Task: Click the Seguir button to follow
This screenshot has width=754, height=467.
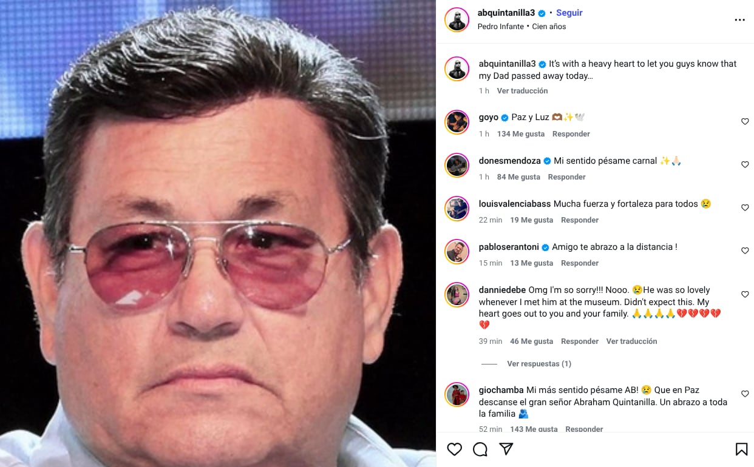Action: point(569,12)
